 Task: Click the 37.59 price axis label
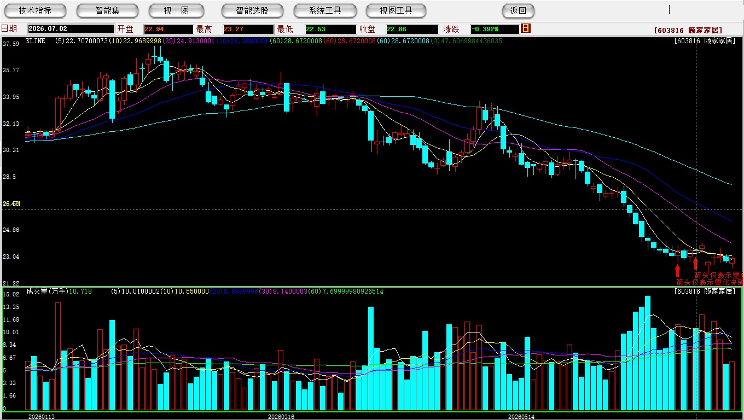pos(11,44)
